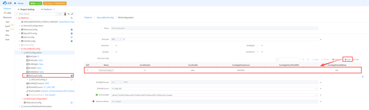The image size is (369, 110).
Task: Go to Home via house icon
Action: (15, 3)
